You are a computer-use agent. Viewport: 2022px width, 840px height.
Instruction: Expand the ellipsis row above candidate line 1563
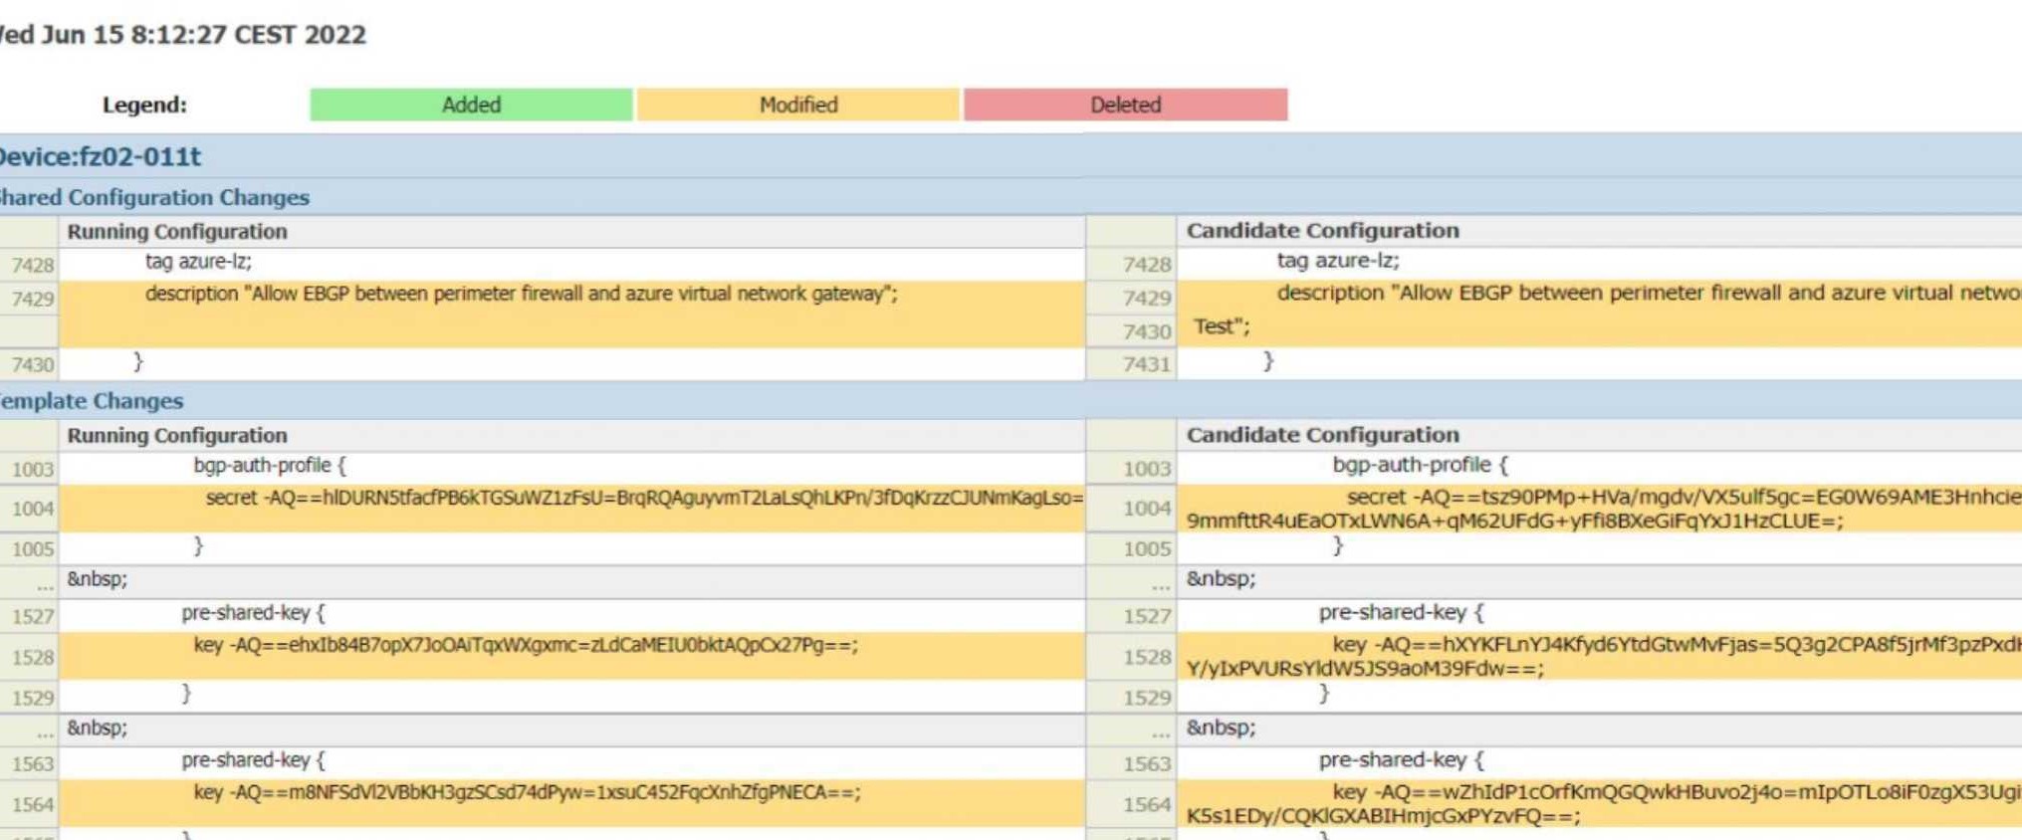(1160, 730)
